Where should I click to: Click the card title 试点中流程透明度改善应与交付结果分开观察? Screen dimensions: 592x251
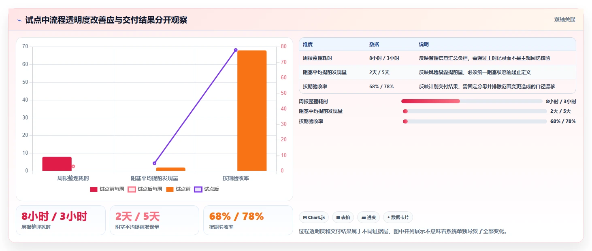tap(106, 20)
